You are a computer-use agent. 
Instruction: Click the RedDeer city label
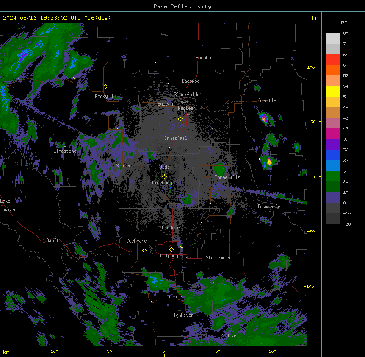pyautogui.click(x=187, y=108)
